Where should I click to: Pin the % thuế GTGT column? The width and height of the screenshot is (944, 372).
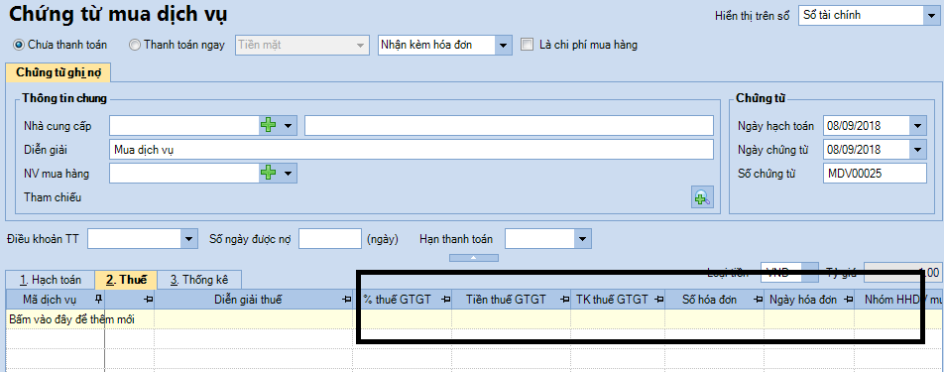pyautogui.click(x=445, y=300)
